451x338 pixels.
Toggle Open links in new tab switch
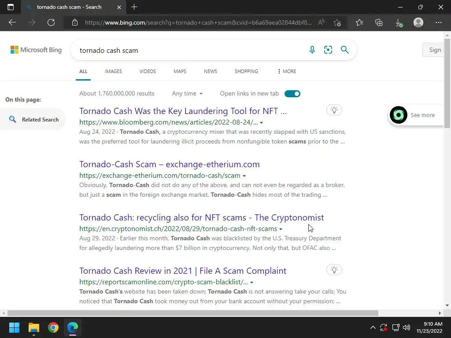click(x=292, y=94)
